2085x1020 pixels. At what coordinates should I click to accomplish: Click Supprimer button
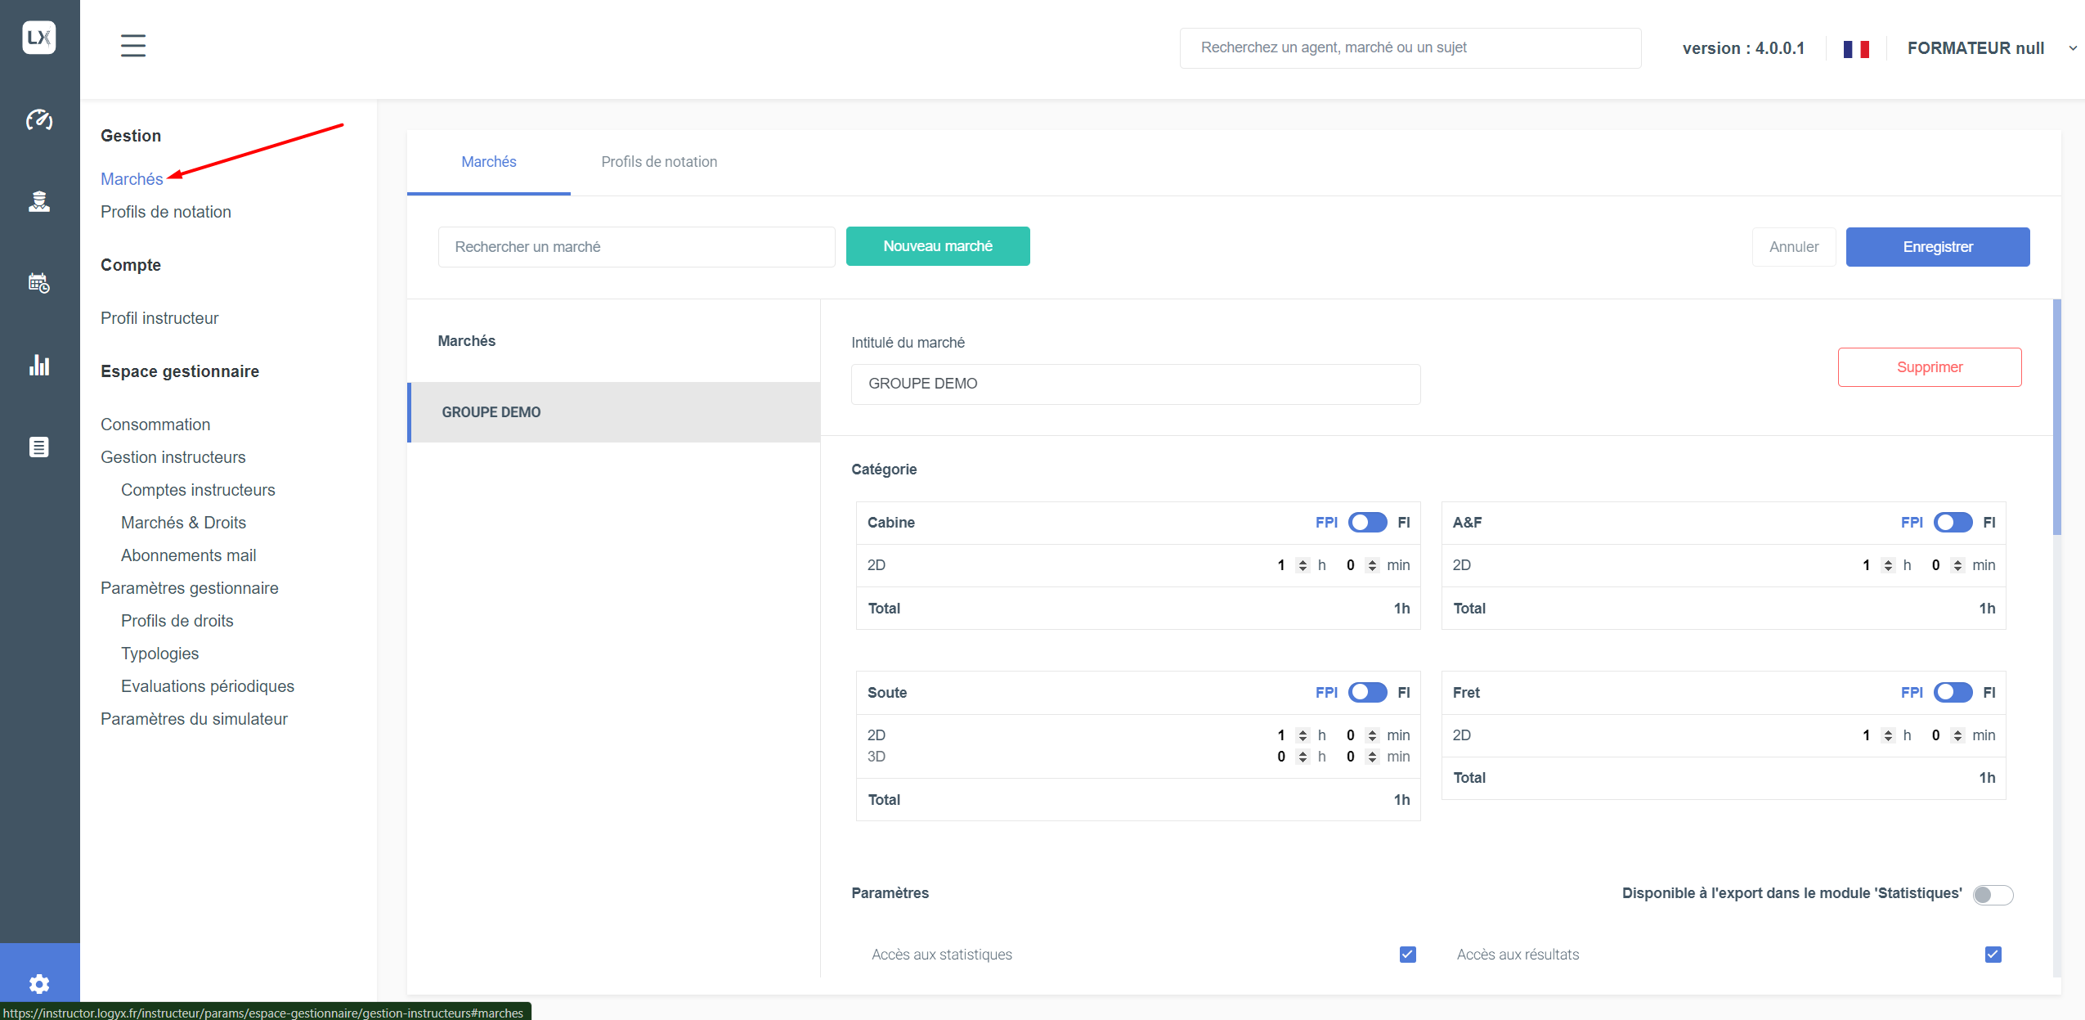[x=1930, y=367]
